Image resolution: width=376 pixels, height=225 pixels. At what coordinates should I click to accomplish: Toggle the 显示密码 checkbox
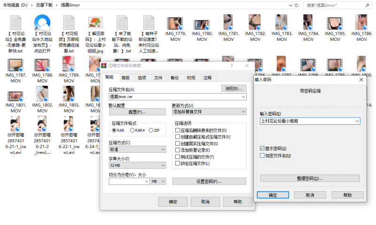pos(262,149)
